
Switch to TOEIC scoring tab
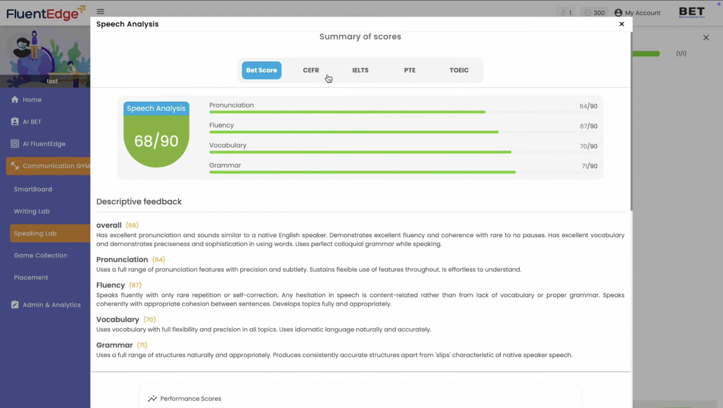459,70
